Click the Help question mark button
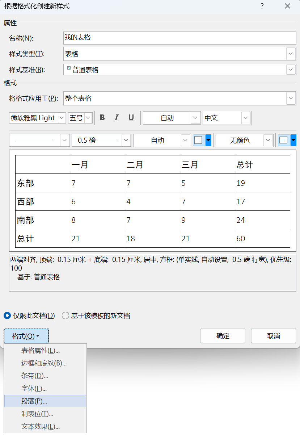This screenshot has height=435, width=300. pos(262,6)
